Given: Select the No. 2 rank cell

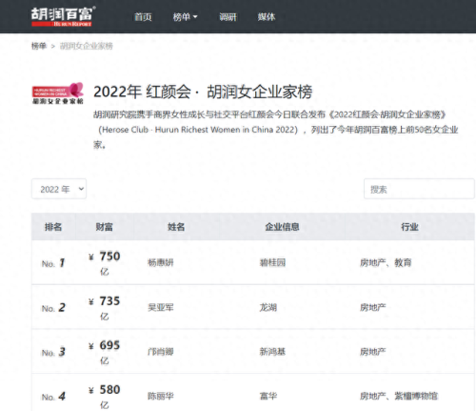Looking at the screenshot, I should tap(53, 308).
